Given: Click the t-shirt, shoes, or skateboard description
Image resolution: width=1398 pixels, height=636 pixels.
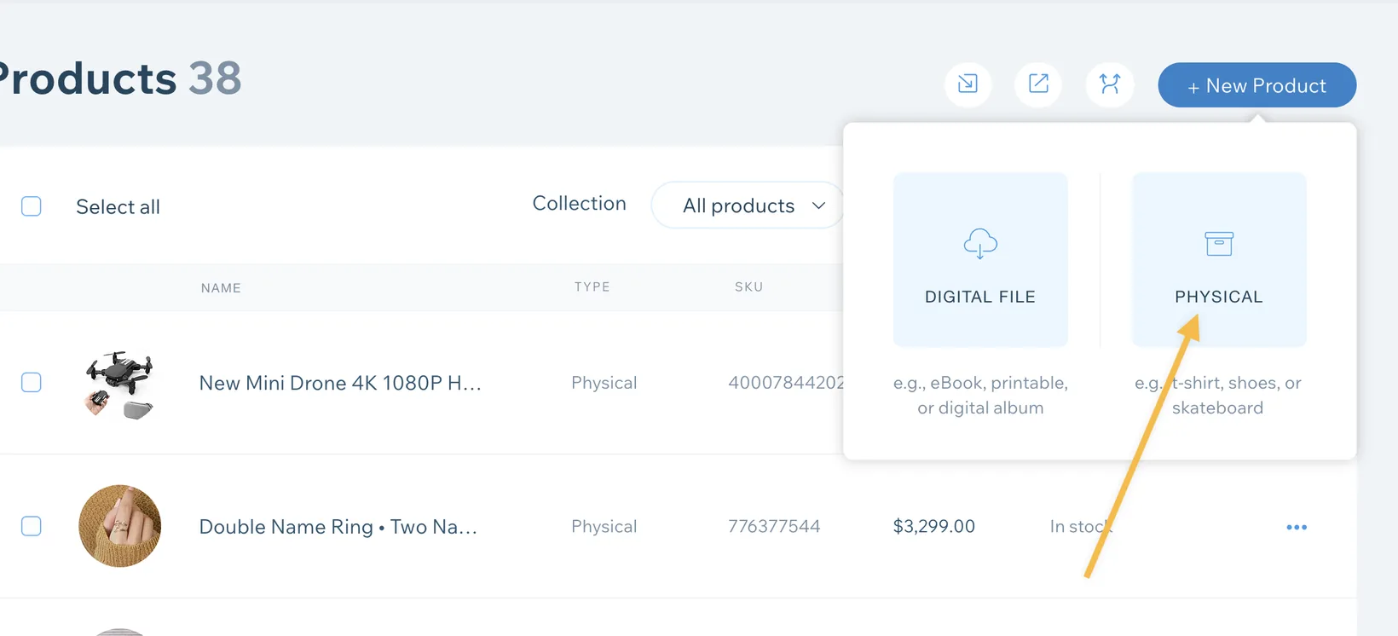Looking at the screenshot, I should pyautogui.click(x=1218, y=395).
